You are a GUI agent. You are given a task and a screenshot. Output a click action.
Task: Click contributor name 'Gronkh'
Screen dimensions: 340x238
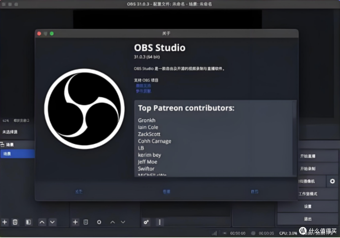coord(147,120)
